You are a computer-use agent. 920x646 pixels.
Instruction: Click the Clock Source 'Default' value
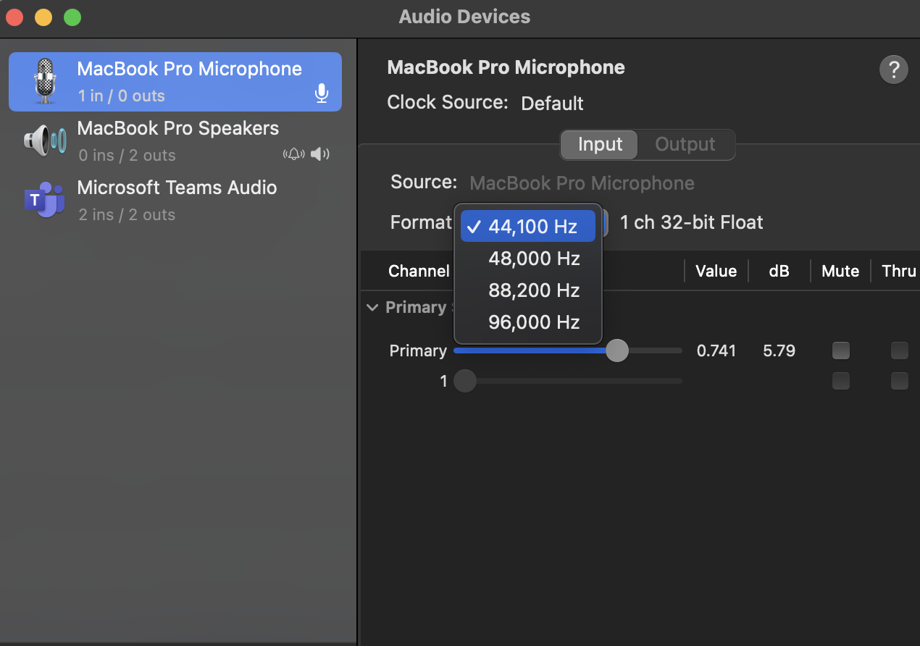[x=552, y=104]
